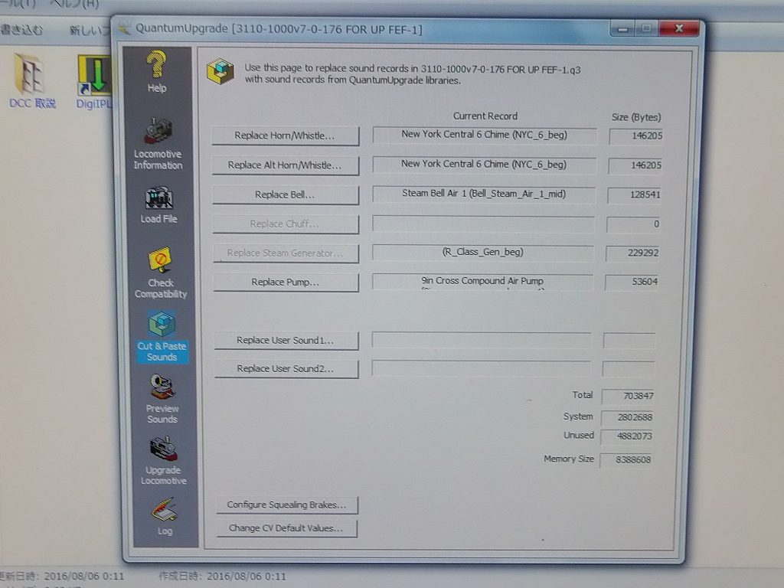The width and height of the screenshot is (784, 588).
Task: Minimize the QuantumUpgrade window
Action: click(x=622, y=29)
